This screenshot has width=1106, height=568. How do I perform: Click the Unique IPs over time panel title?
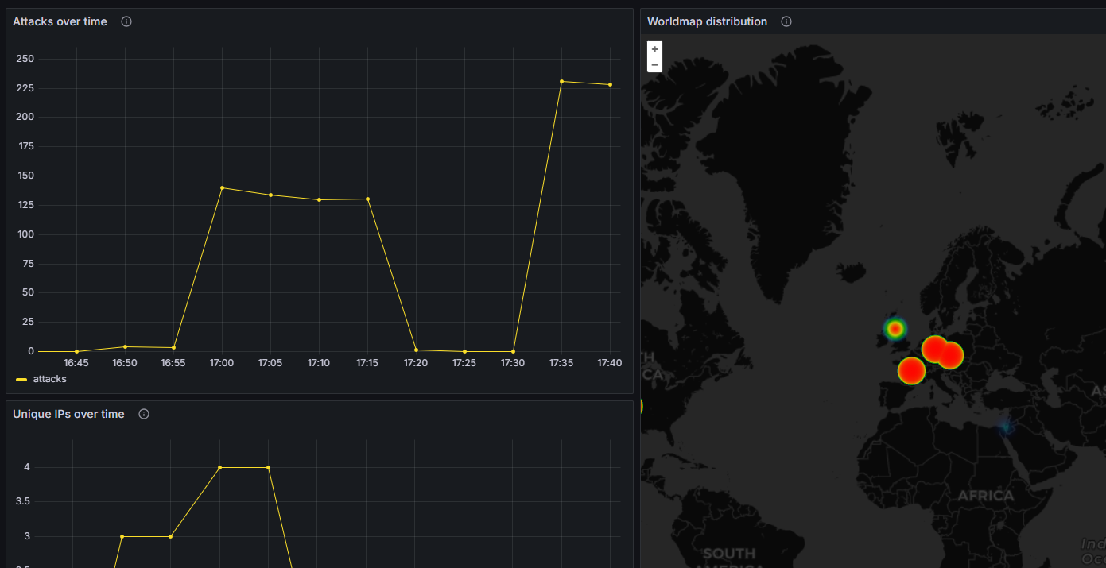pos(68,414)
